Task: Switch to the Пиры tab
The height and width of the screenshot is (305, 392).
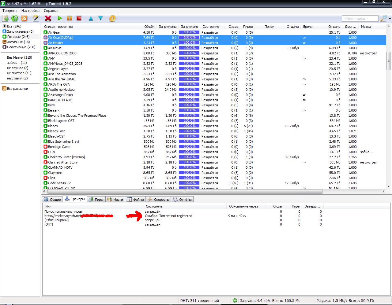Action: [x=96, y=200]
